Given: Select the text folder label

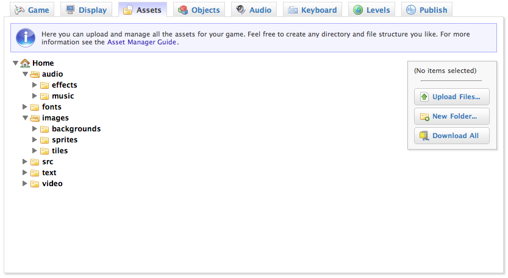Looking at the screenshot, I should coord(49,173).
